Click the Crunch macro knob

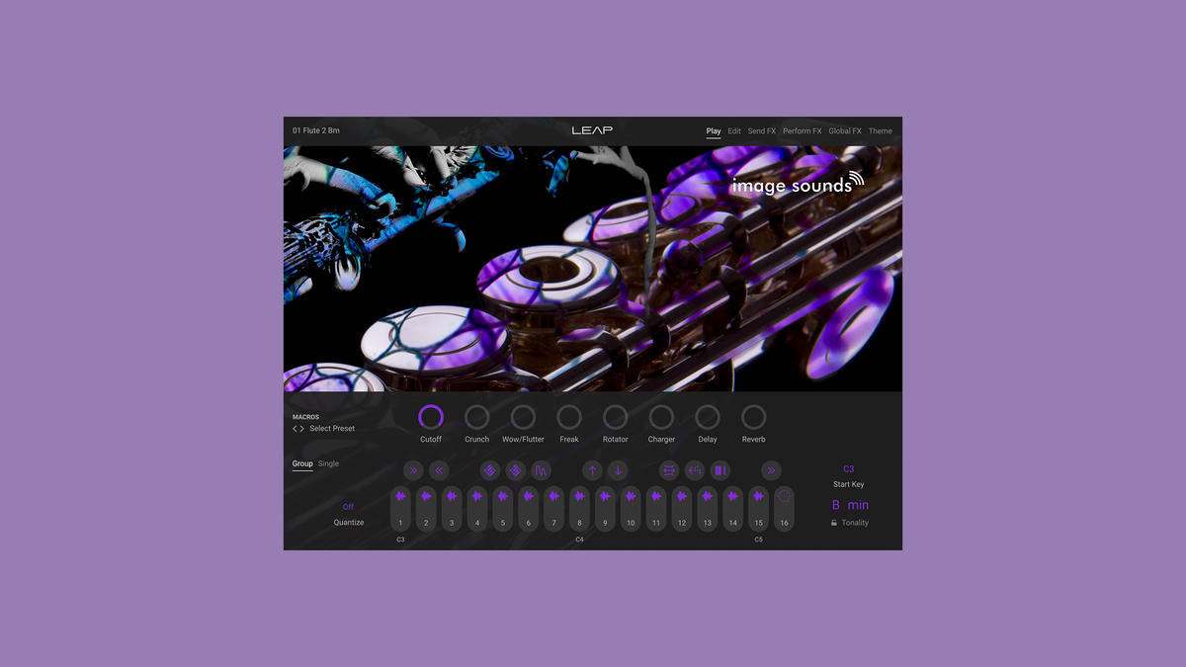coord(477,417)
